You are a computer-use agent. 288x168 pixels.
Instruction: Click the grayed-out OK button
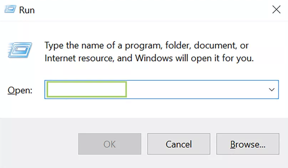coord(110,144)
